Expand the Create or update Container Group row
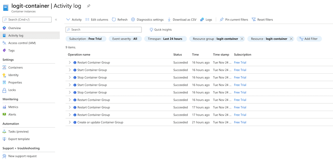The height and width of the screenshot is (164, 333). pos(70,122)
